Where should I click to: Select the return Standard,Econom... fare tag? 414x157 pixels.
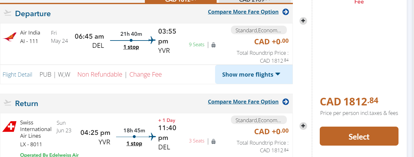coord(259,120)
